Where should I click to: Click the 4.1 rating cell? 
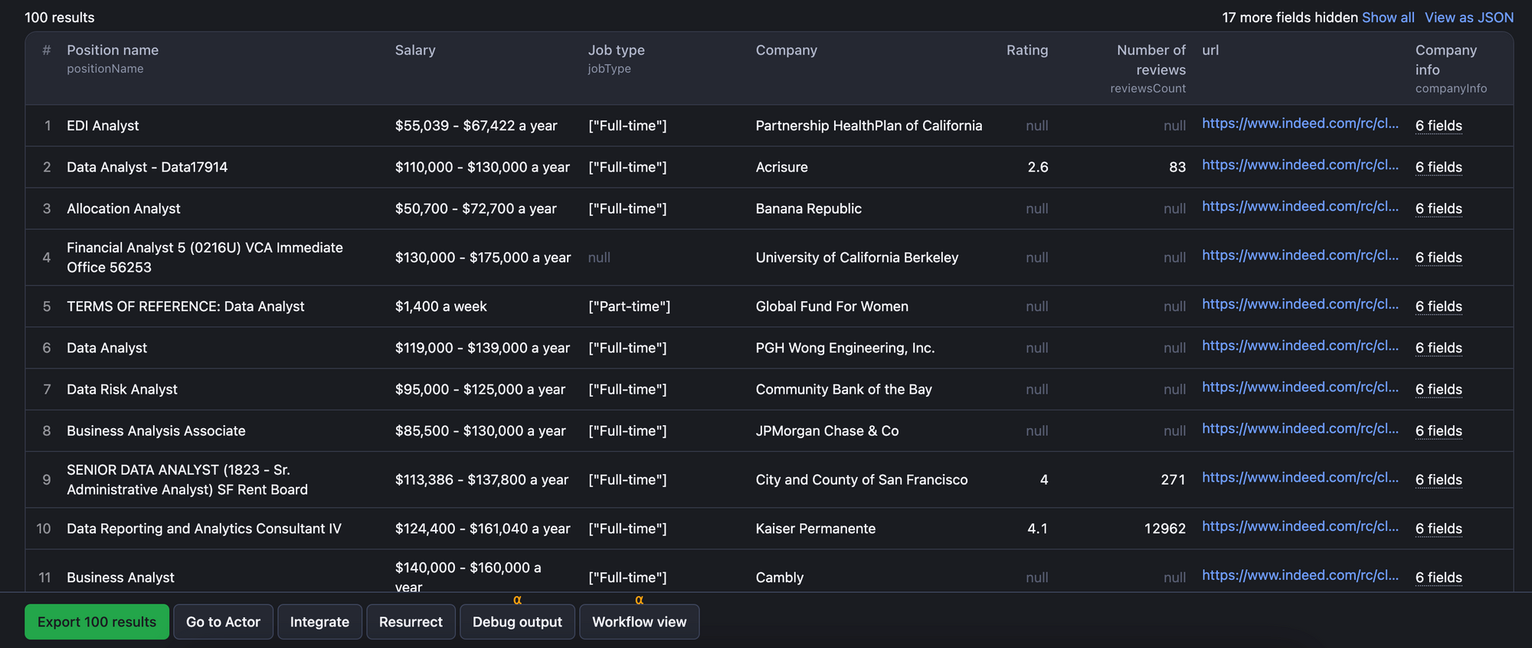[1038, 529]
